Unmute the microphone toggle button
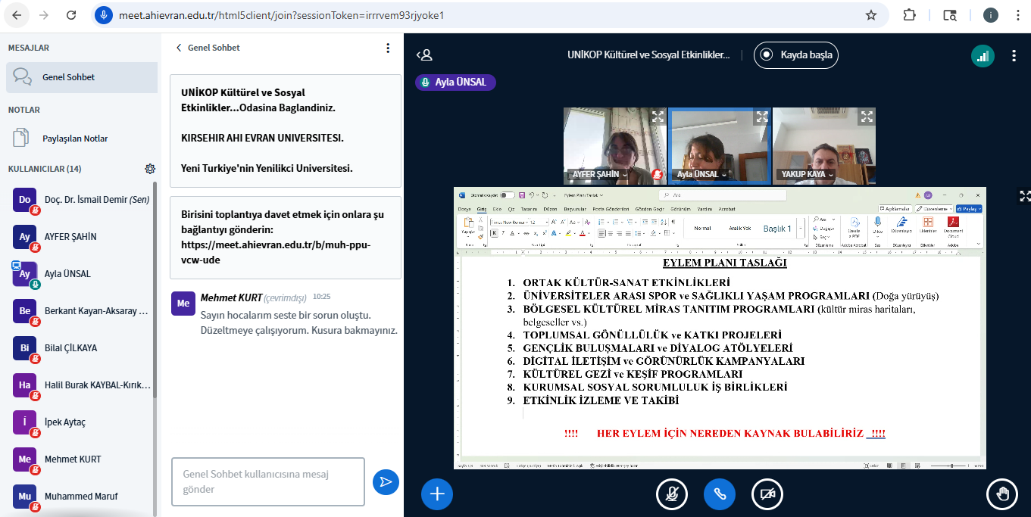This screenshot has width=1031, height=517. point(671,494)
